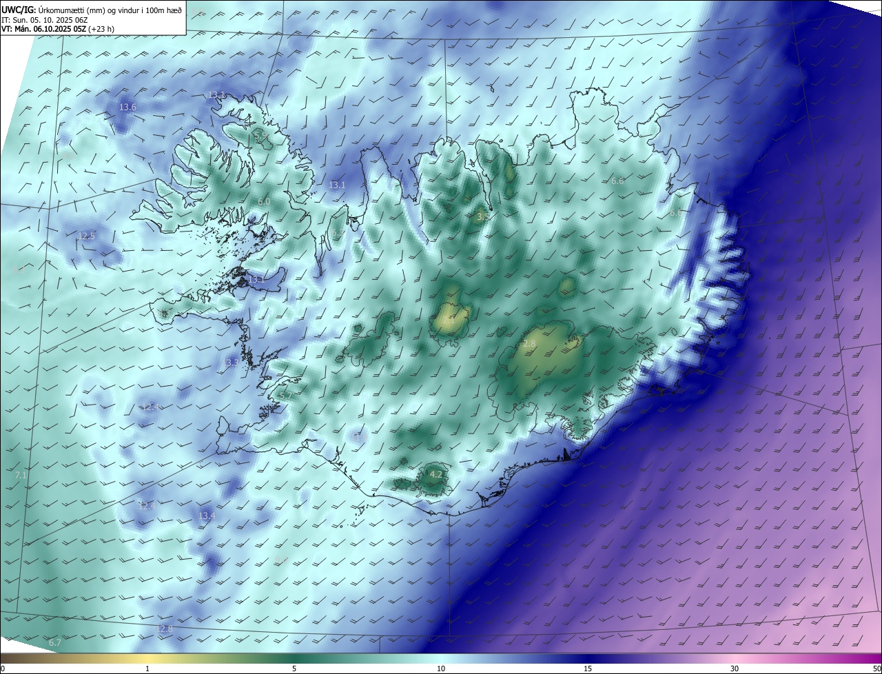Viewport: 882px width, 674px height.
Task: Click the 6.0 value label on Westfjords
Action: coord(264,201)
